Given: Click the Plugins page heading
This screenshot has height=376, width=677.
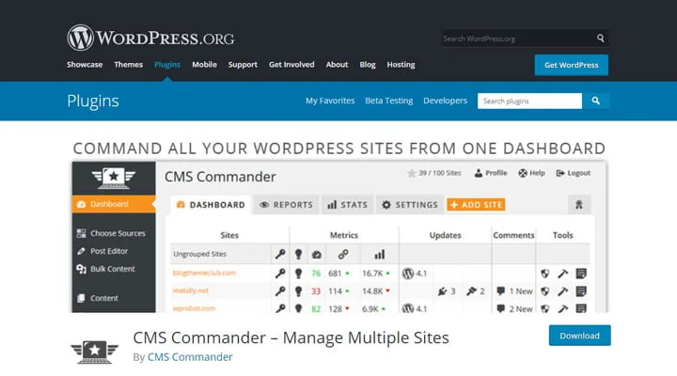Looking at the screenshot, I should pos(93,101).
